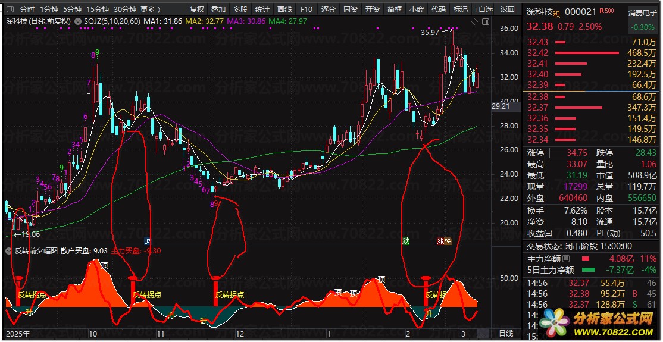Add stock via +自选 button

pos(483,10)
